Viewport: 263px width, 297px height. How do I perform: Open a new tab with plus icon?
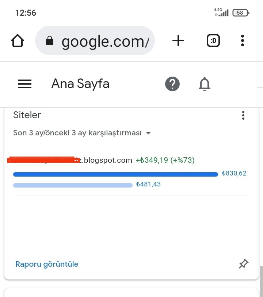(x=178, y=40)
